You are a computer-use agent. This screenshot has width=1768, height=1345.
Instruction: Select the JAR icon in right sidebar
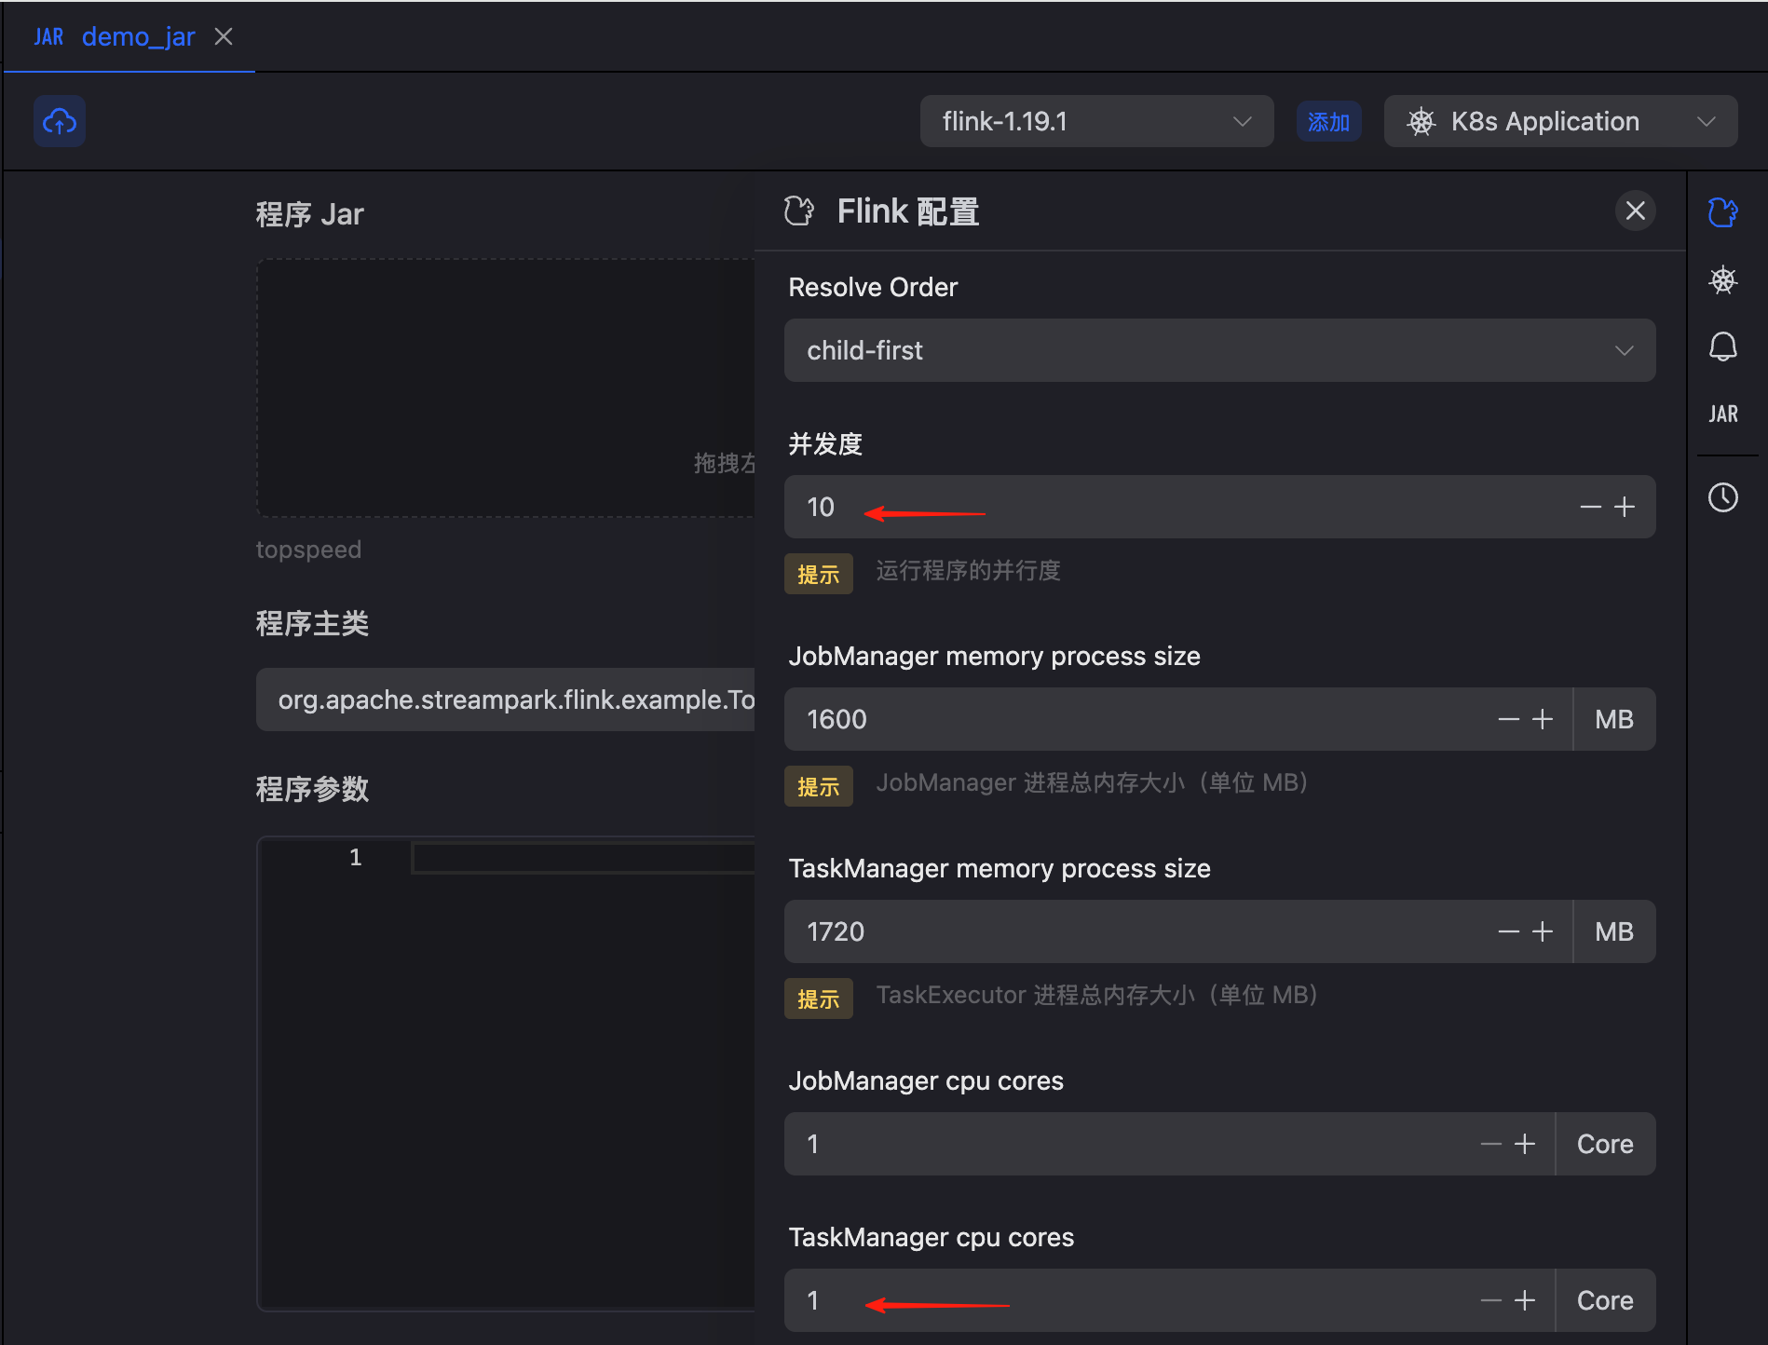[x=1722, y=414]
